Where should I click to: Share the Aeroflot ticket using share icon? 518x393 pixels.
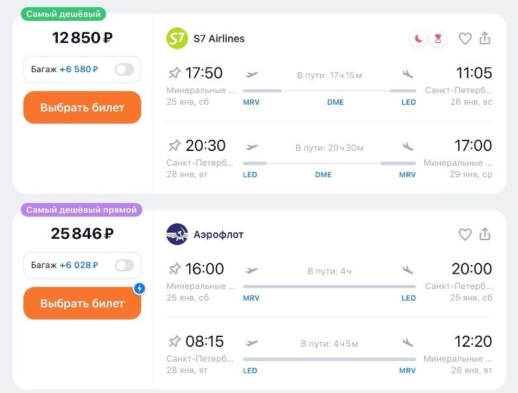(x=485, y=234)
